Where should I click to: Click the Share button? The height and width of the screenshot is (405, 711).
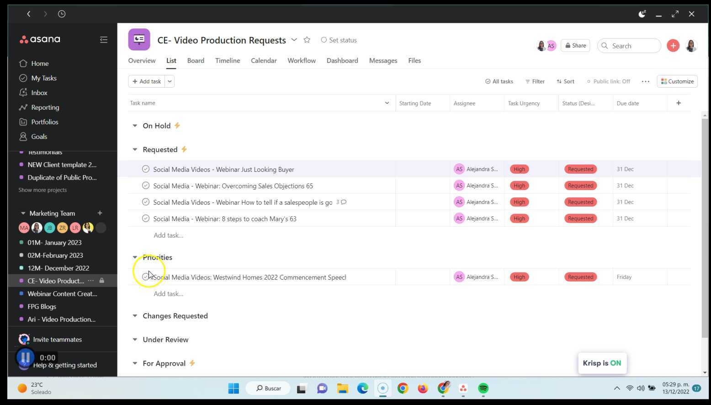click(575, 46)
